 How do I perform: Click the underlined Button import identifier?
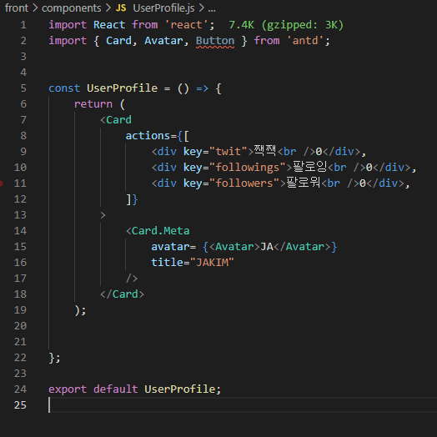pos(215,41)
